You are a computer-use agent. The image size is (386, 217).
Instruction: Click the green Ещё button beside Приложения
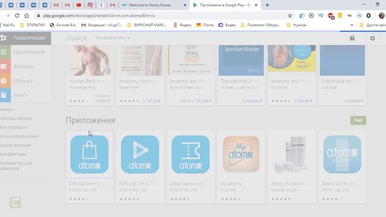coord(358,121)
